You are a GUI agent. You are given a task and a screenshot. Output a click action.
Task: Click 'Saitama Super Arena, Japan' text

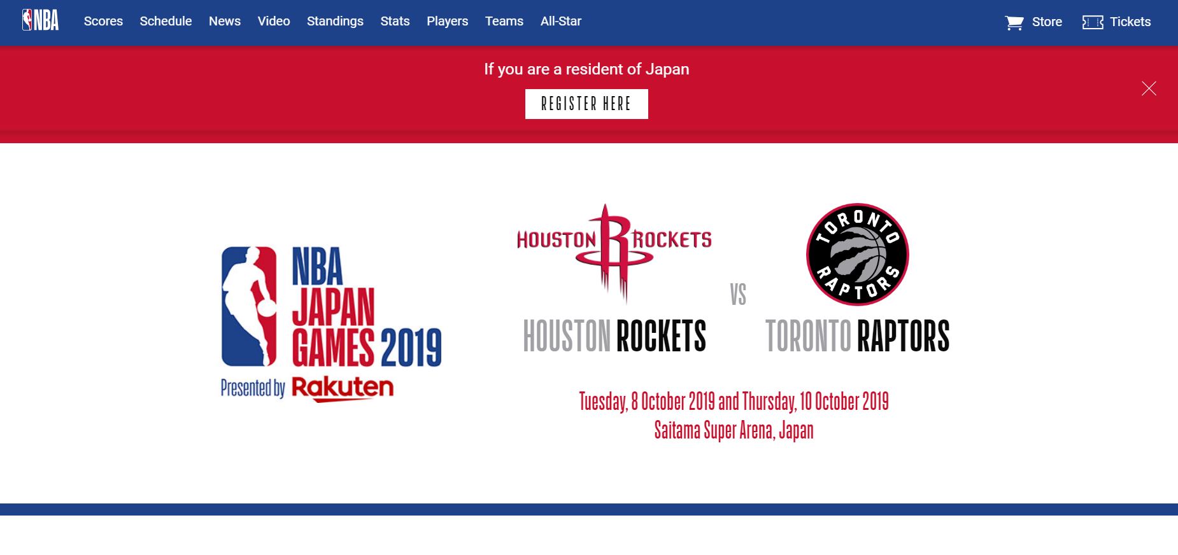pos(734,430)
